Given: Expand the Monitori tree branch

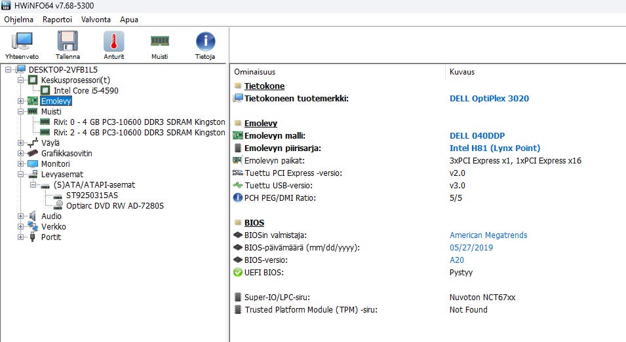Looking at the screenshot, I should (20, 163).
